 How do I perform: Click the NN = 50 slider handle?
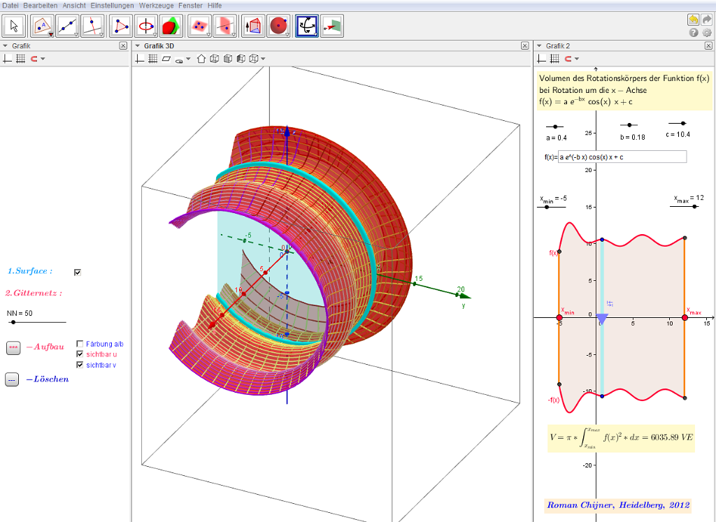pos(13,322)
